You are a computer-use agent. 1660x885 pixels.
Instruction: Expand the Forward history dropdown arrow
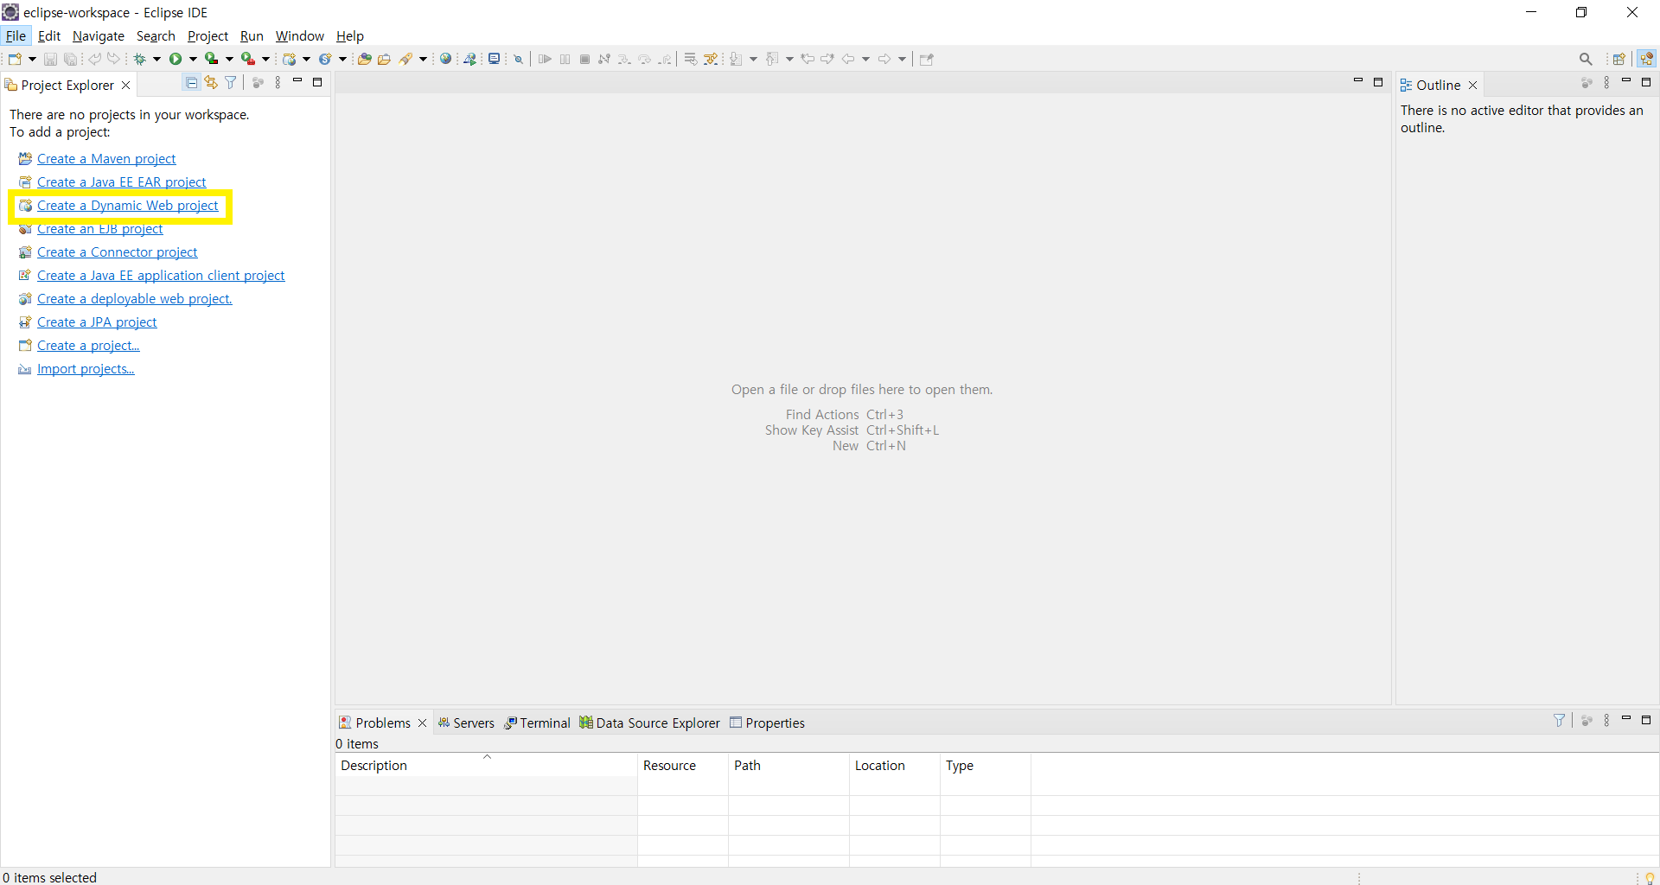(x=903, y=59)
